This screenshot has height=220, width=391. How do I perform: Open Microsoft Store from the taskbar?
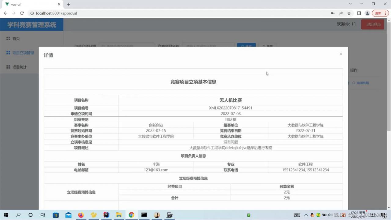[56, 215]
